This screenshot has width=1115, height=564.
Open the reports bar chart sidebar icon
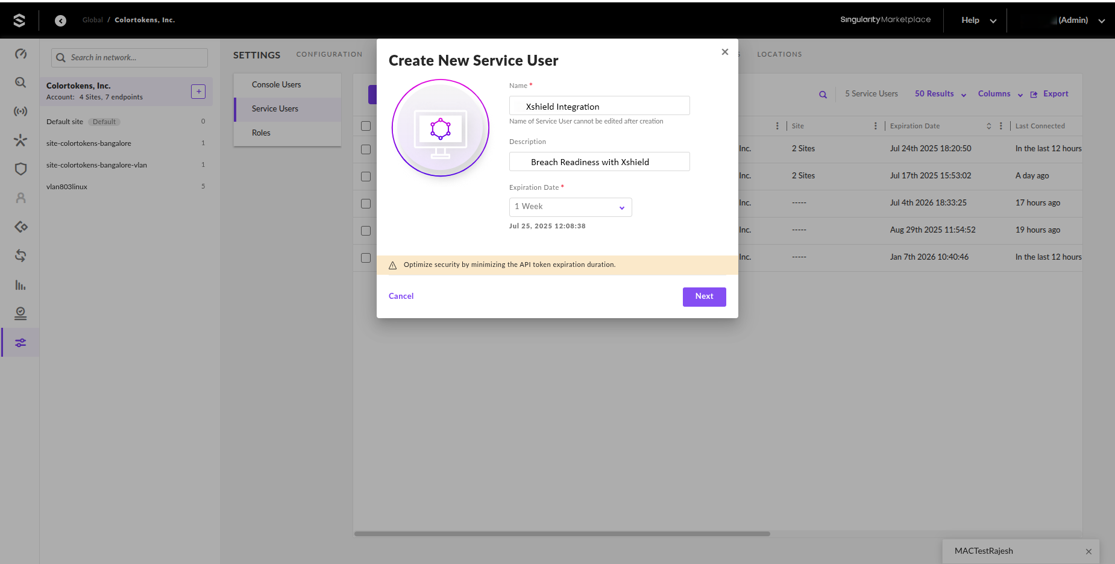pyautogui.click(x=20, y=285)
